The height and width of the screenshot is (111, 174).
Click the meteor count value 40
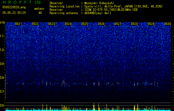tap(40, 13)
